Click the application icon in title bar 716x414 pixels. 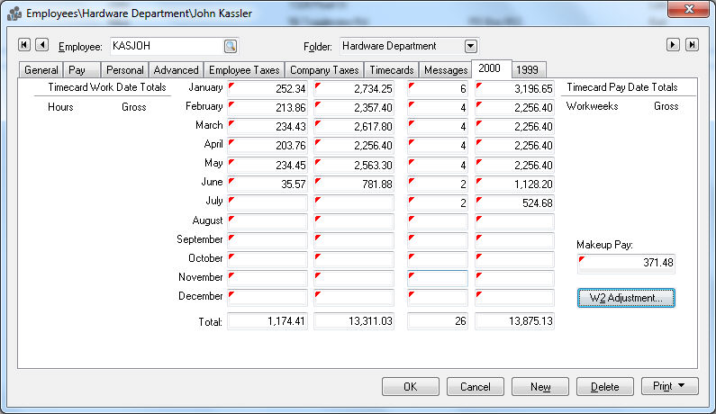pyautogui.click(x=14, y=13)
